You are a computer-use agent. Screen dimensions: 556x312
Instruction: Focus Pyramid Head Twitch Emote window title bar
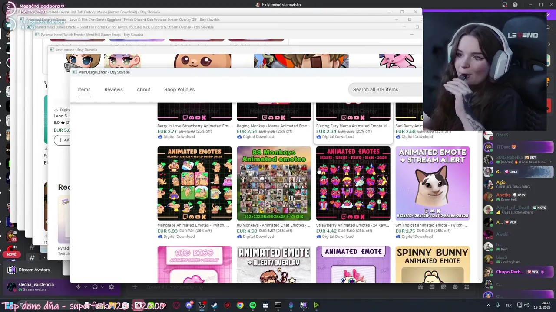(92, 35)
